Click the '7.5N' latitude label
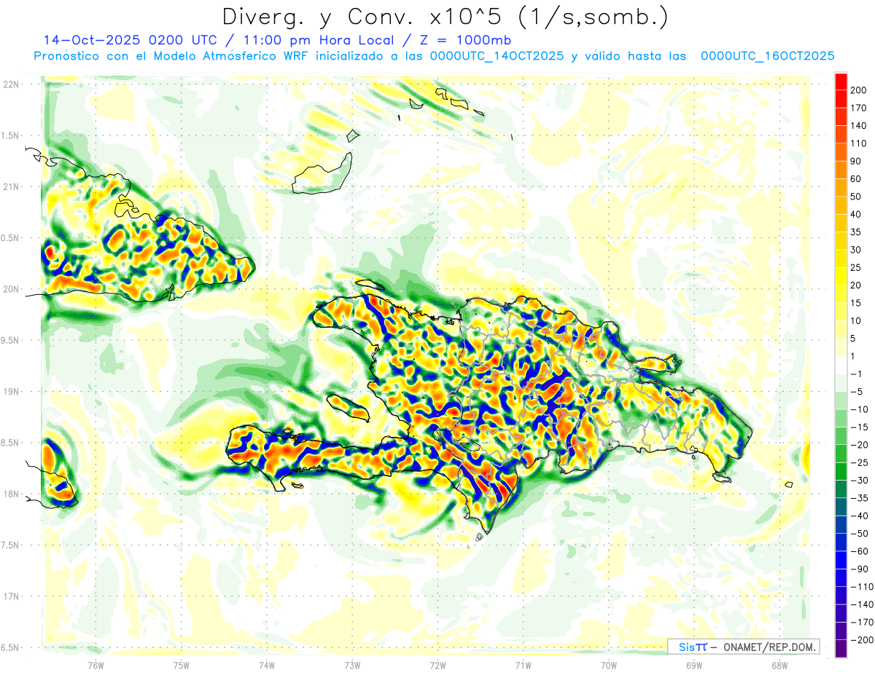 click(10, 545)
